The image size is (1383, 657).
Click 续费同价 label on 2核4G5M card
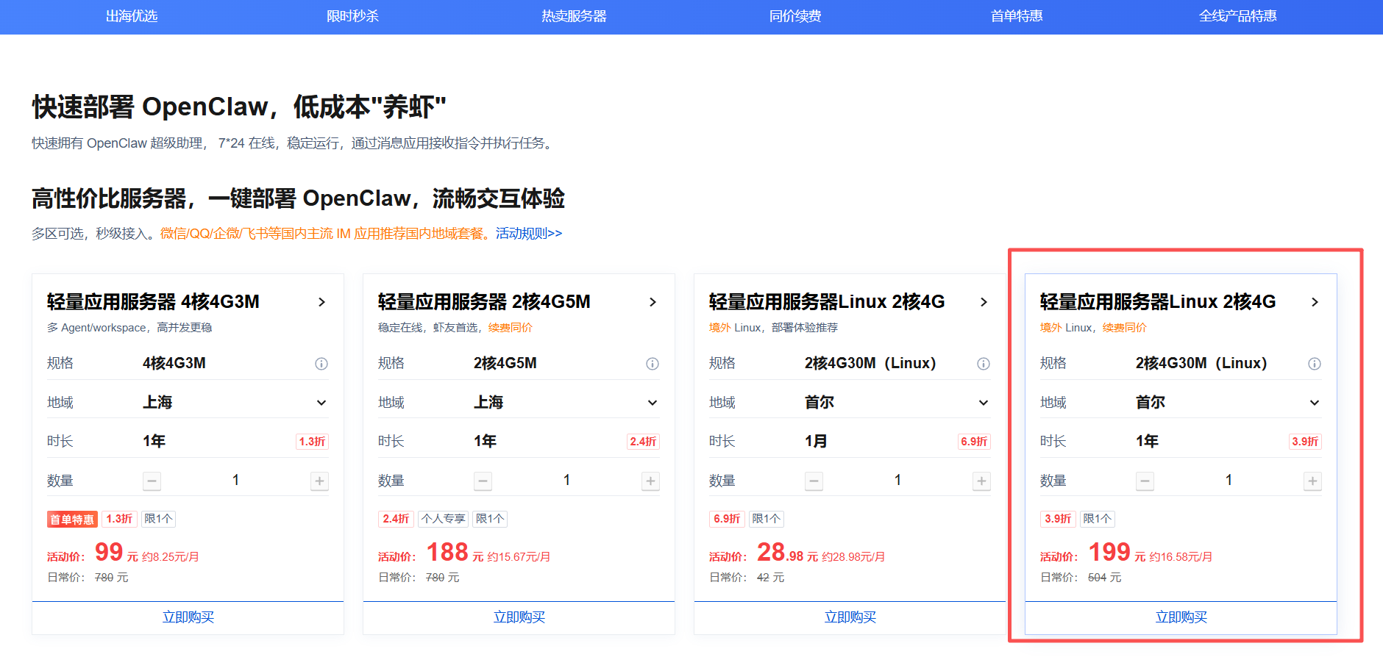[511, 328]
